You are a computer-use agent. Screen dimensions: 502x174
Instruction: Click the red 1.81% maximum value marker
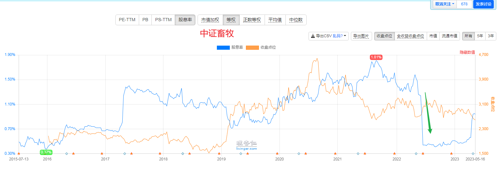(x=376, y=57)
